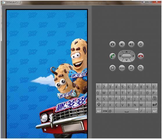
Task: Click the red end call button
Action: tap(141, 56)
